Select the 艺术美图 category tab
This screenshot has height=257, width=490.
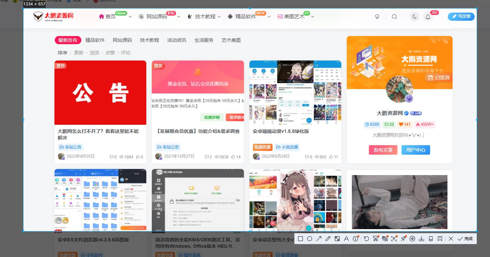pyautogui.click(x=231, y=40)
